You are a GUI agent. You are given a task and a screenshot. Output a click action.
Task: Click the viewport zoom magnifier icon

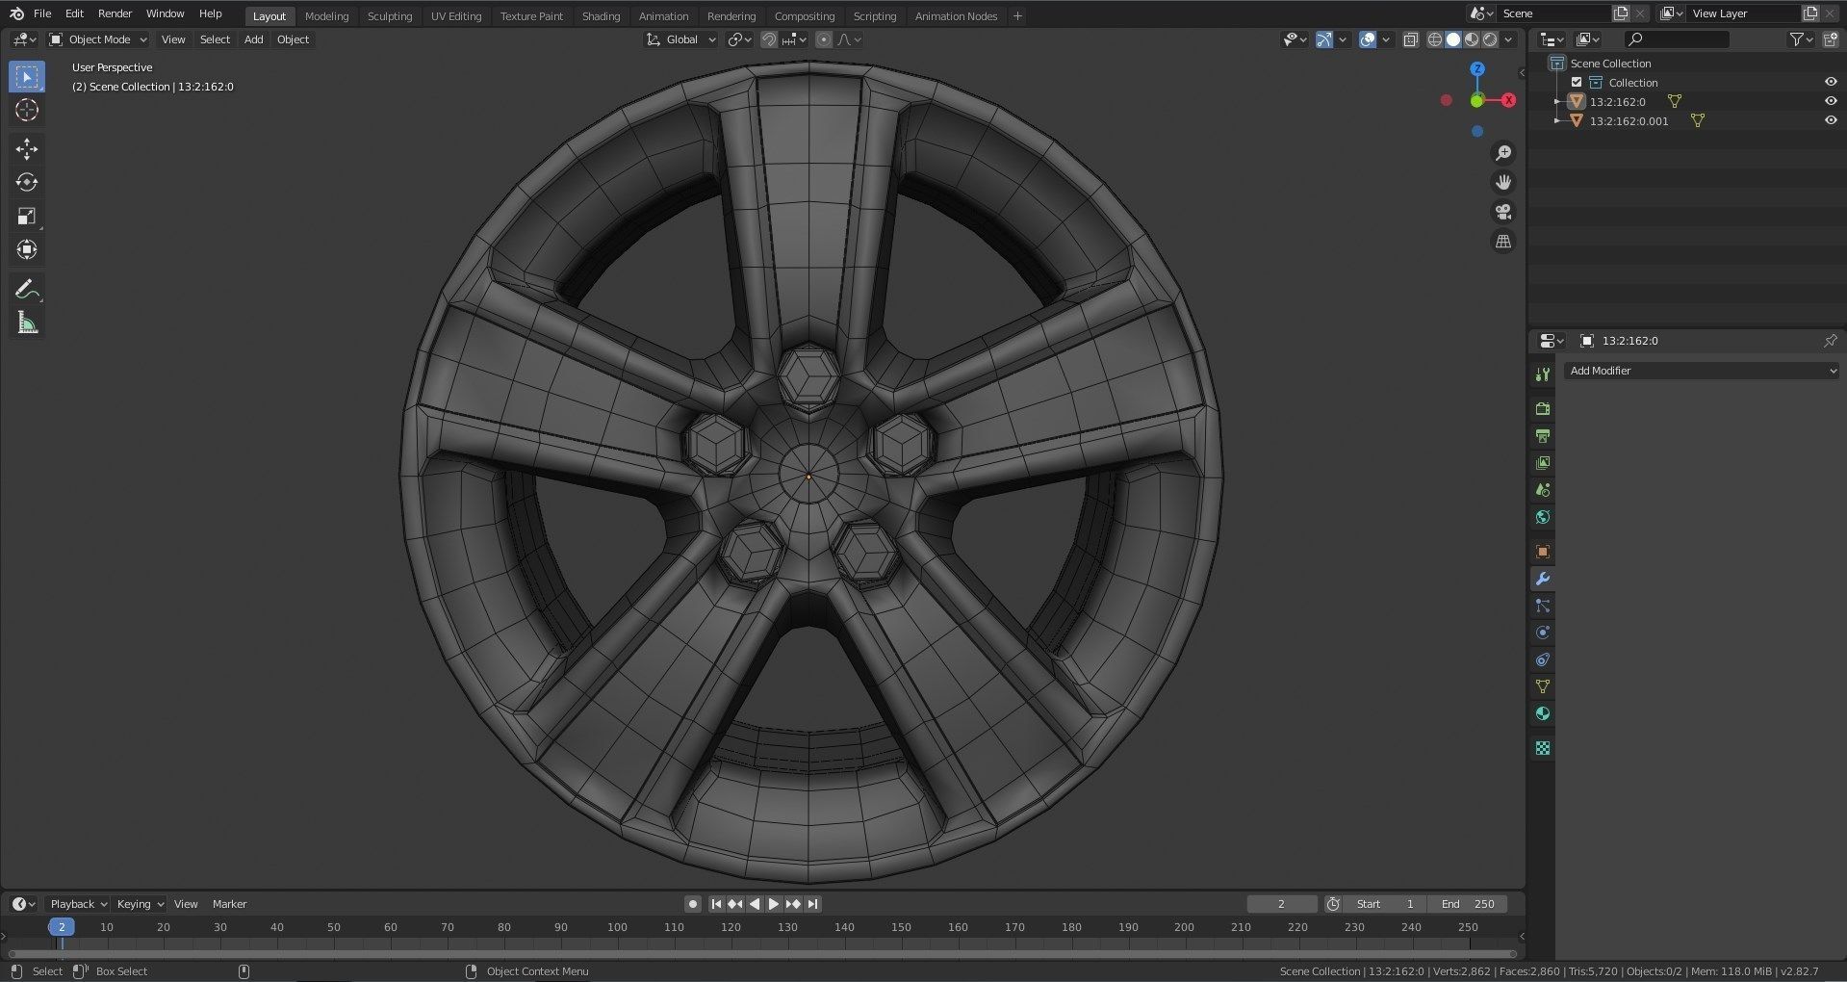(x=1503, y=153)
